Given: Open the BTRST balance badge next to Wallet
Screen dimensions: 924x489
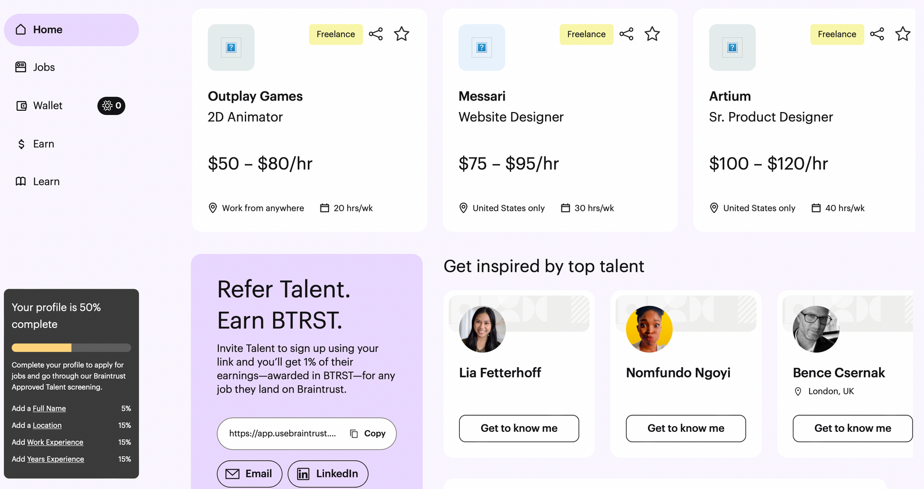Looking at the screenshot, I should (111, 106).
